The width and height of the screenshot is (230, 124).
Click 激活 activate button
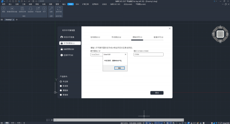[157, 93]
